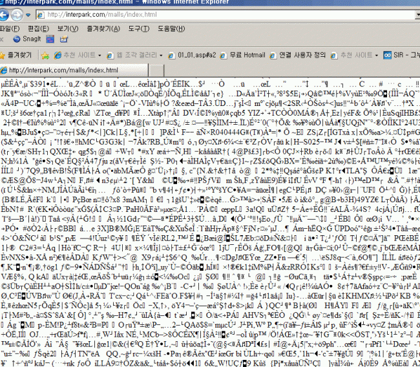Click the IE icon on the page tab
Image resolution: width=420 pixels, height=367 pixels.
(x=4, y=70)
